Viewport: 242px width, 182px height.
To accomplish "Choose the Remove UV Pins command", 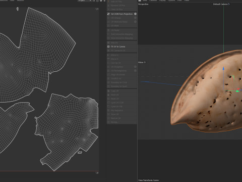I will [x=118, y=6].
